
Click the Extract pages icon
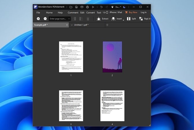[99, 19]
